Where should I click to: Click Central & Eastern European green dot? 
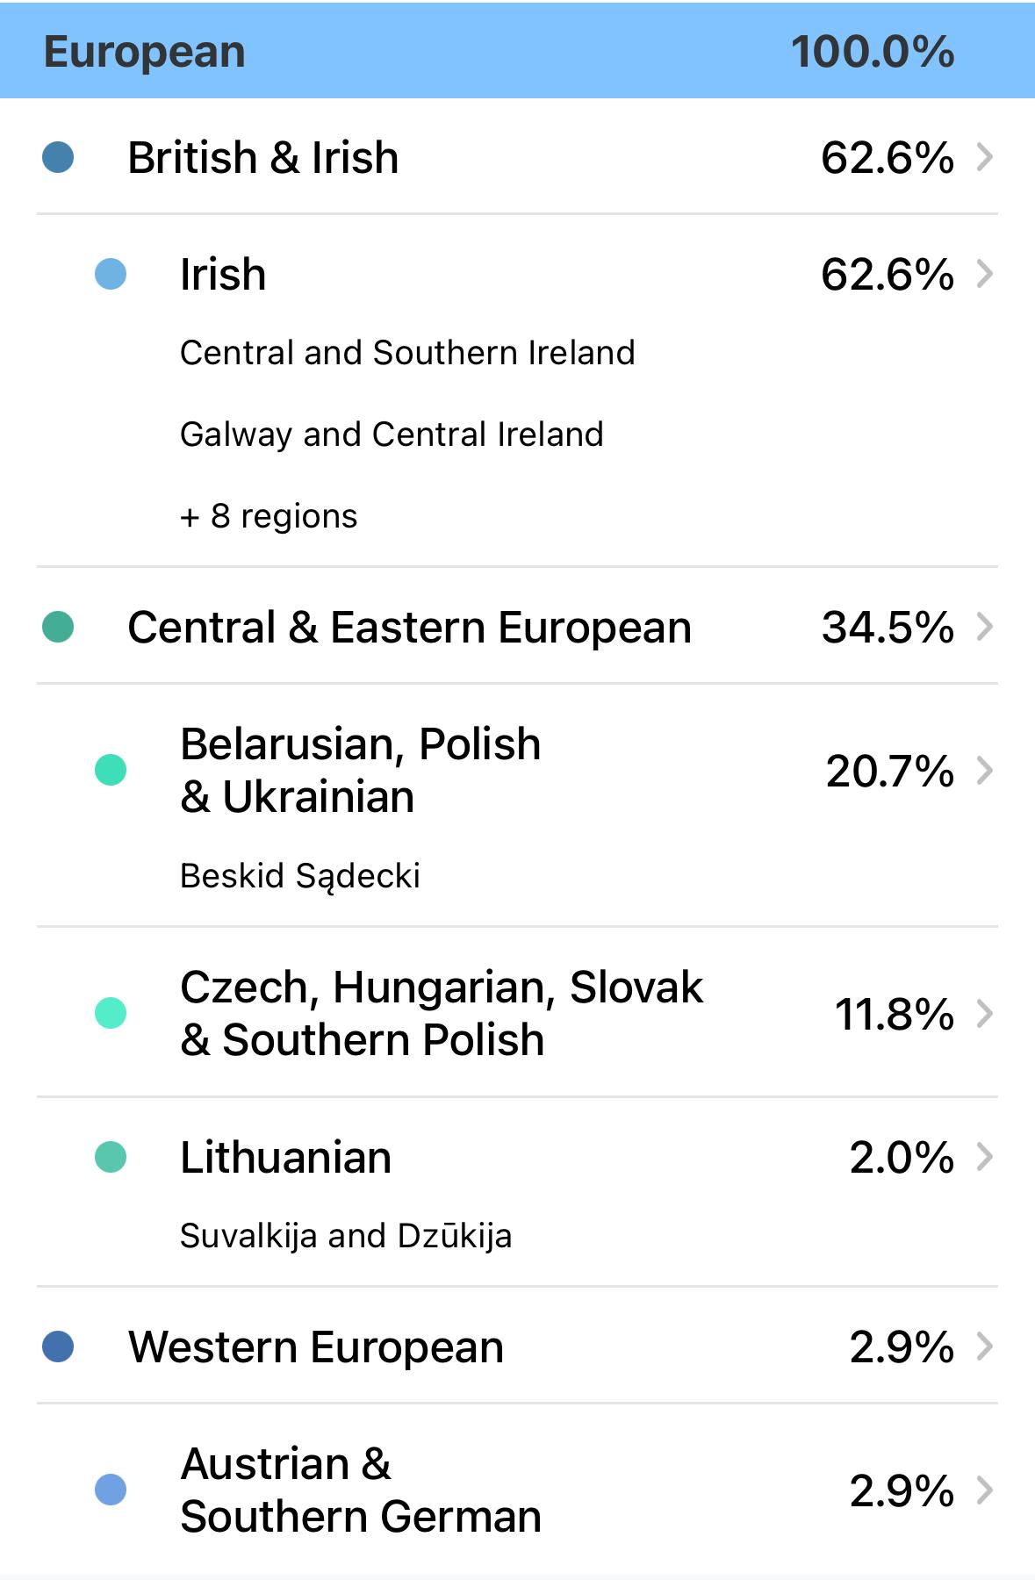coord(58,628)
